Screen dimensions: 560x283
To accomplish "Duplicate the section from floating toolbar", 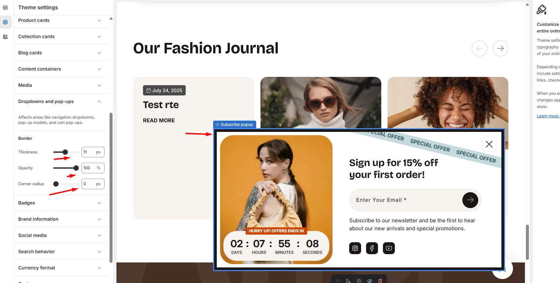I will [x=359, y=281].
